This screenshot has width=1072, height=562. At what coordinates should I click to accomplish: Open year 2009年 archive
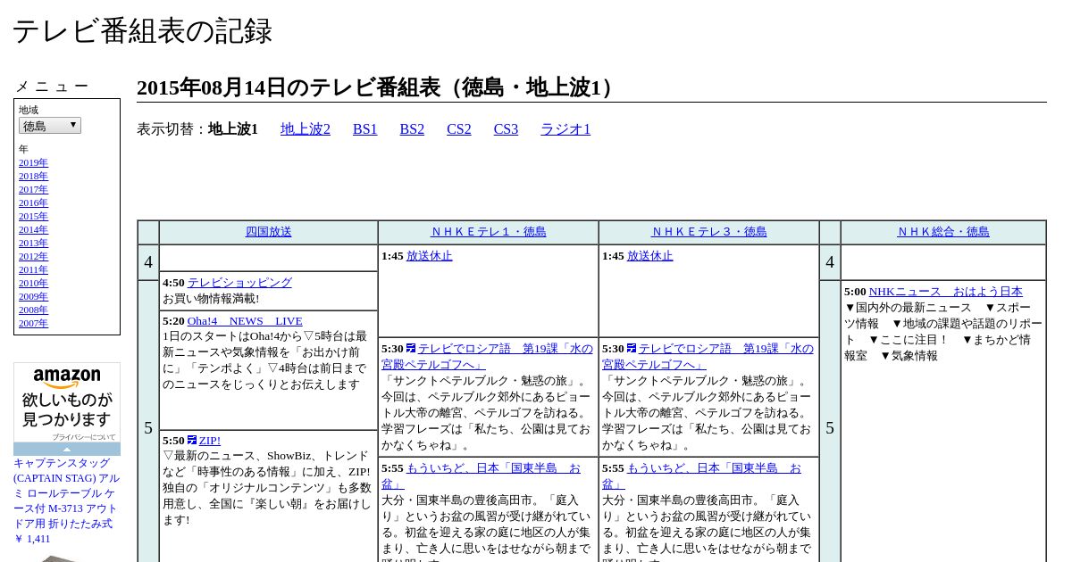[x=34, y=296]
